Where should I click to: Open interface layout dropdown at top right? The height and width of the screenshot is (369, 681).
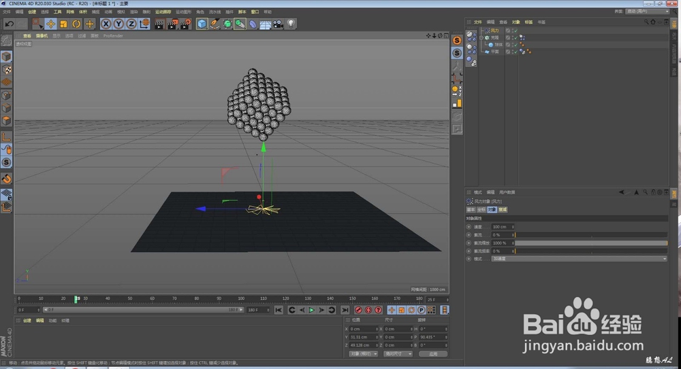tap(647, 12)
